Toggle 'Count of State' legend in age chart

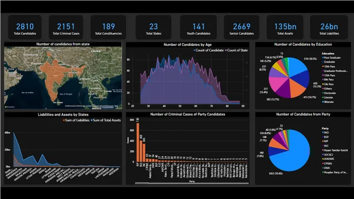click(x=236, y=50)
